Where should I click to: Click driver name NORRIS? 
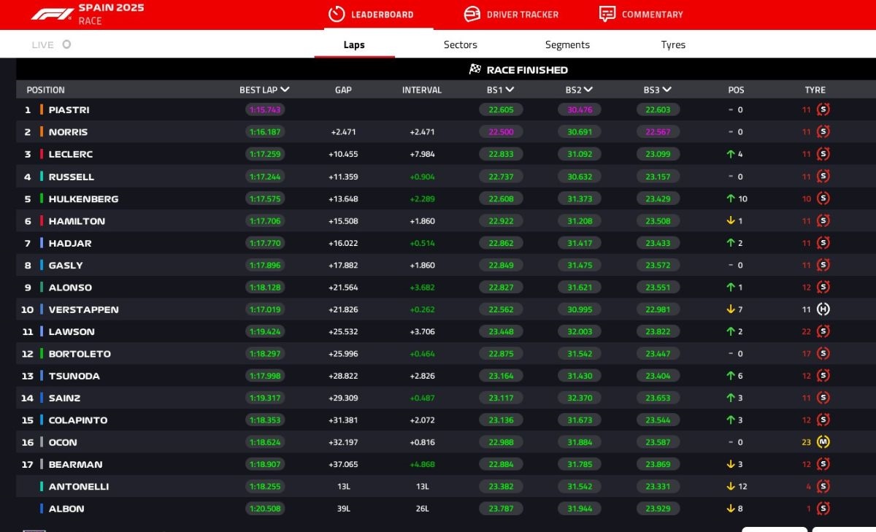pyautogui.click(x=68, y=132)
